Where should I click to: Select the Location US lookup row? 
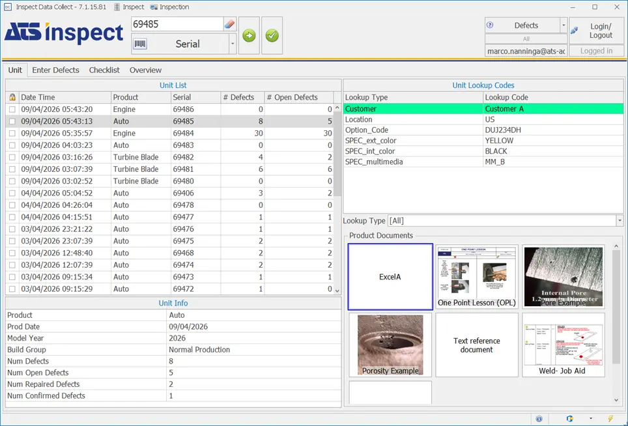[483, 119]
